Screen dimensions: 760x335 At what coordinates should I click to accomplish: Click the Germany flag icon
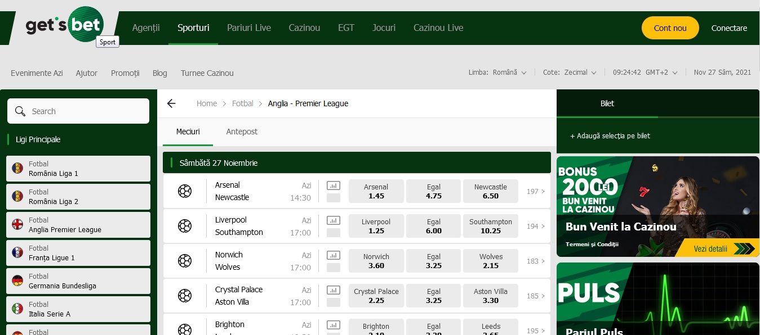(18, 280)
